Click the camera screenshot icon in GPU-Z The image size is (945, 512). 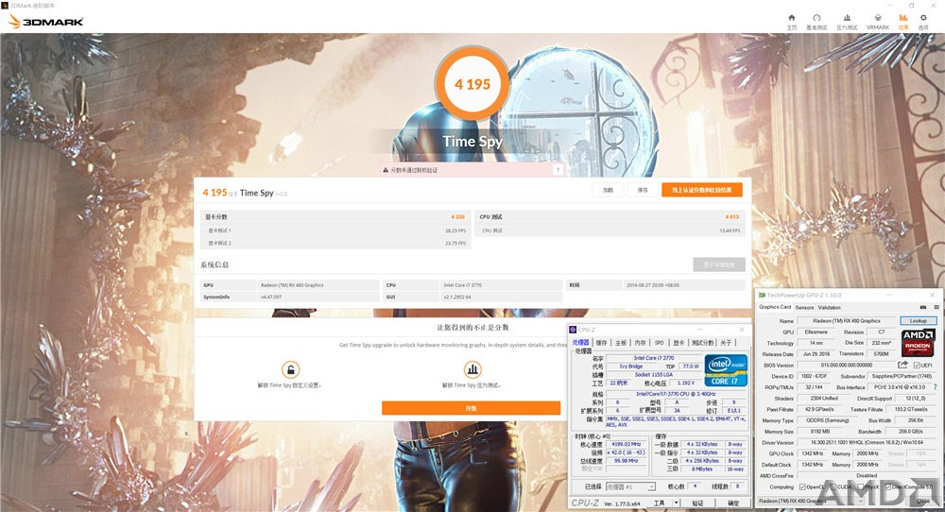[922, 307]
